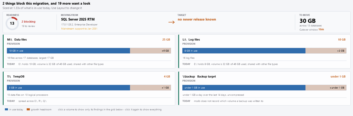Click the 'no newer release known' target text
Viewport: 353px width, 116px height.
[x=197, y=20]
